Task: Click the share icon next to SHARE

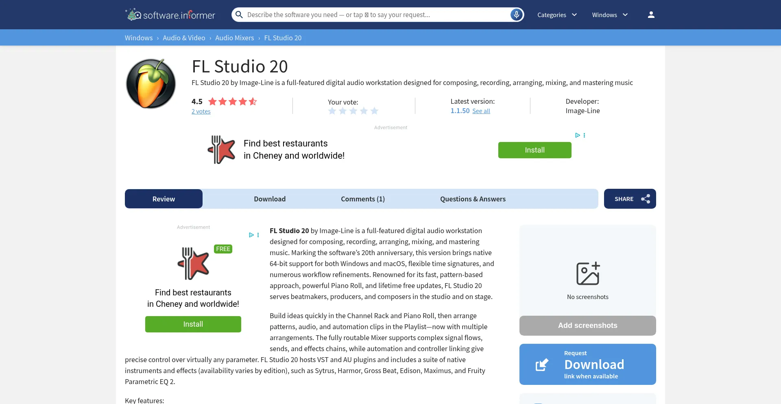Action: [x=646, y=199]
